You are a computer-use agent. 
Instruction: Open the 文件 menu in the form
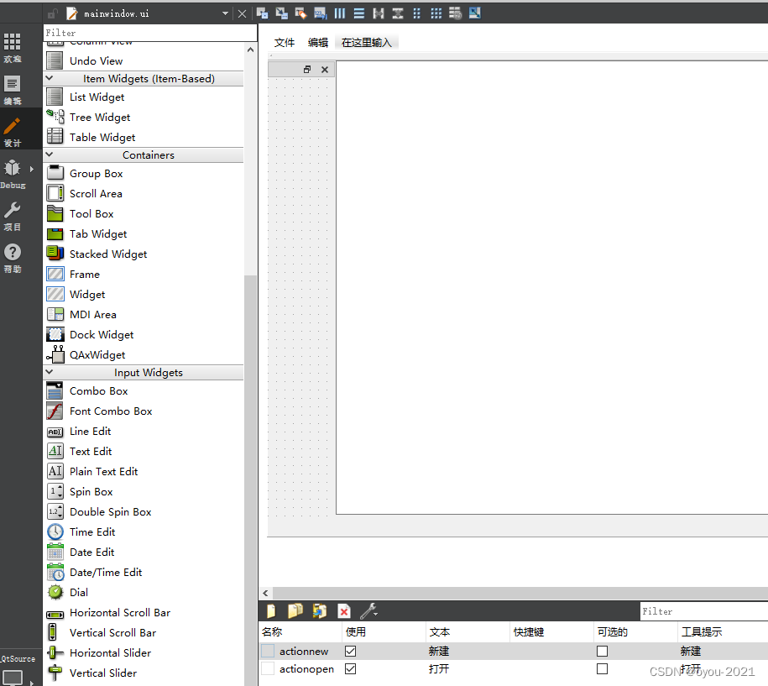[284, 41]
